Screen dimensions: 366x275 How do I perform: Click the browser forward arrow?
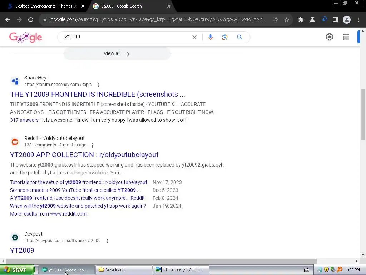[x=19, y=20]
